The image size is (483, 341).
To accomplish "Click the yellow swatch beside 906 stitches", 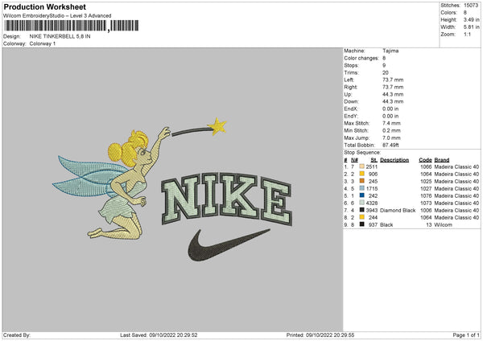I will (362, 174).
